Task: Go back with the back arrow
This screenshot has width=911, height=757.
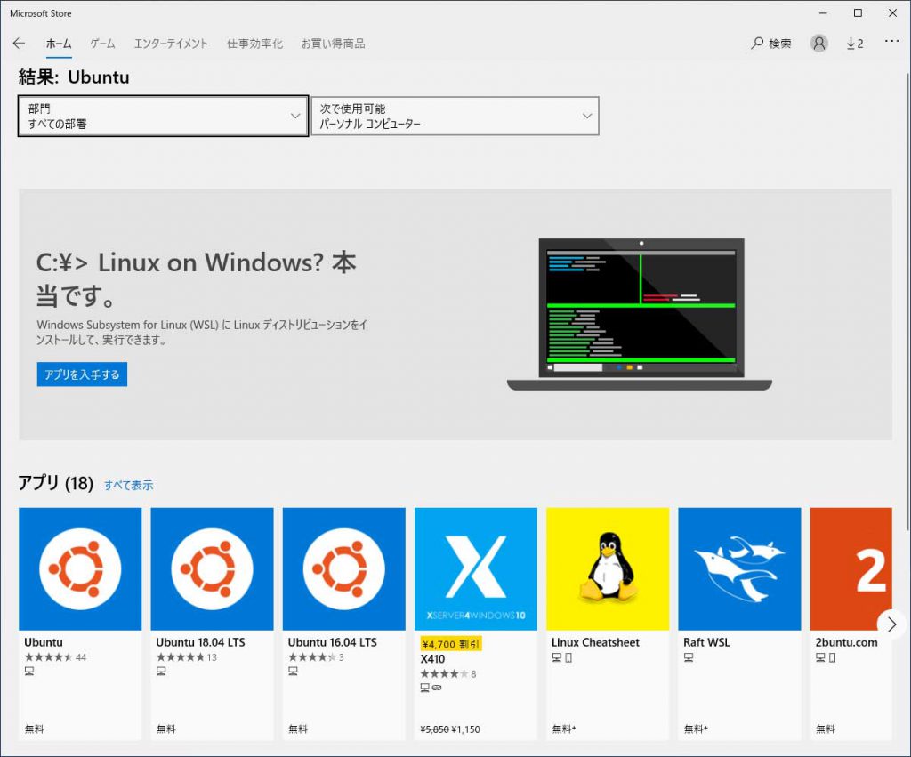Action: click(20, 44)
